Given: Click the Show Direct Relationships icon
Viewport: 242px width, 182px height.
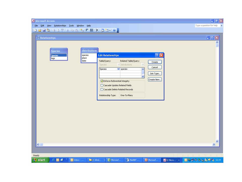Looking at the screenshot, I should 87,30.
